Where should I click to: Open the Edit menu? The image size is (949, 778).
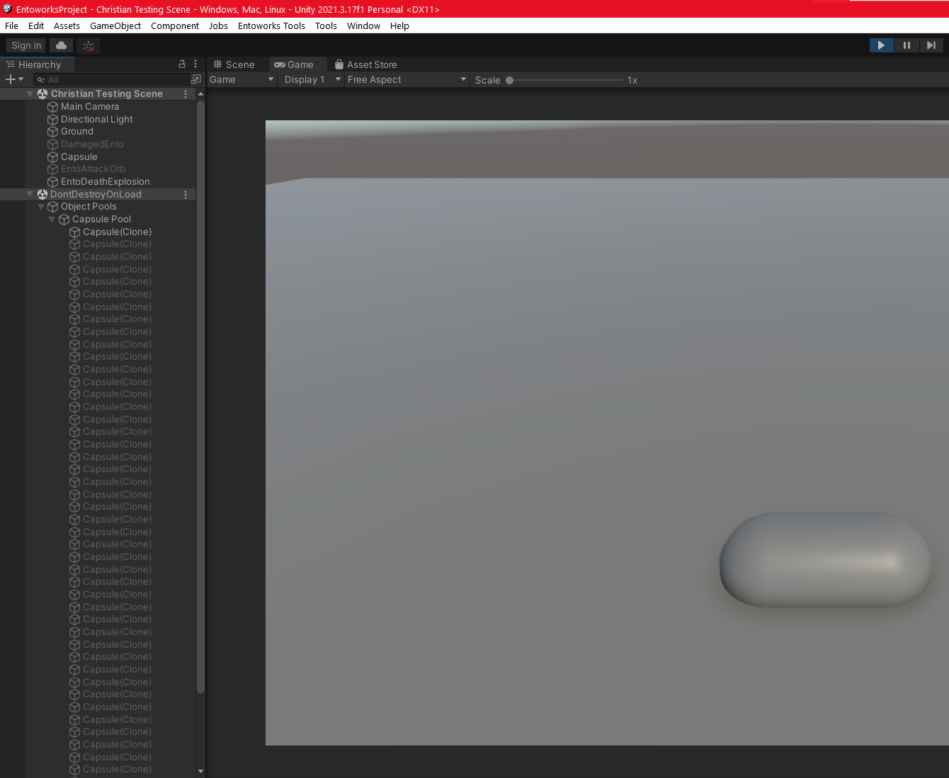coord(36,25)
